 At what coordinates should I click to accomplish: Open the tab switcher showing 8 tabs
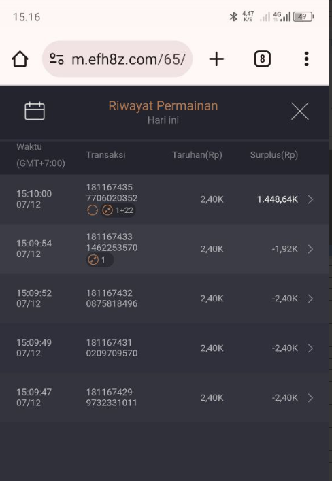pos(263,59)
